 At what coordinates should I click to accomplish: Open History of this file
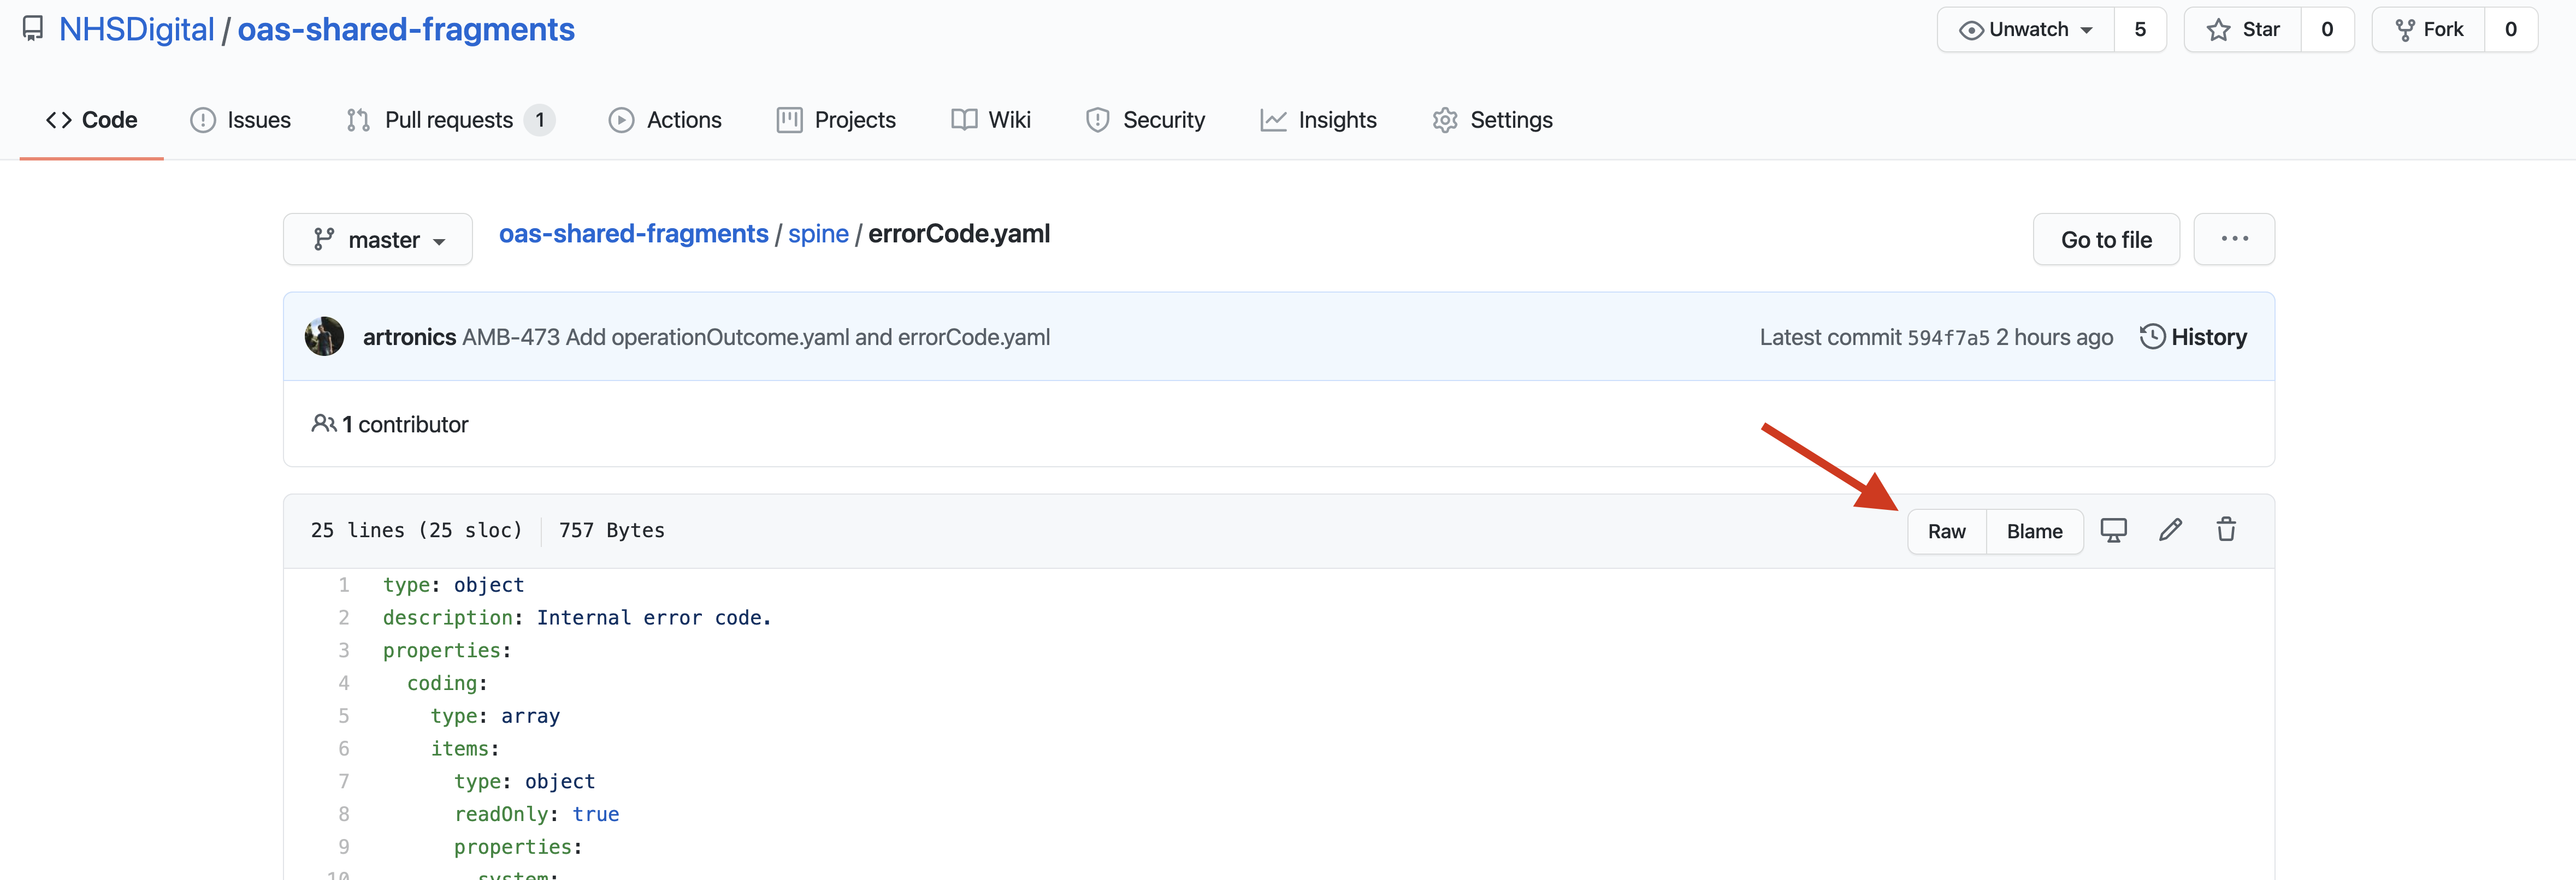2193,337
